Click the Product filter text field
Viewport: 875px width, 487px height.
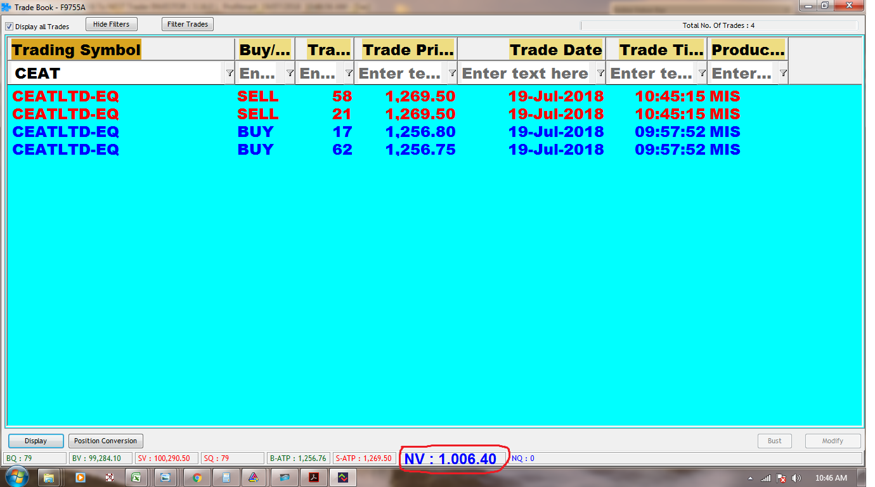point(742,74)
